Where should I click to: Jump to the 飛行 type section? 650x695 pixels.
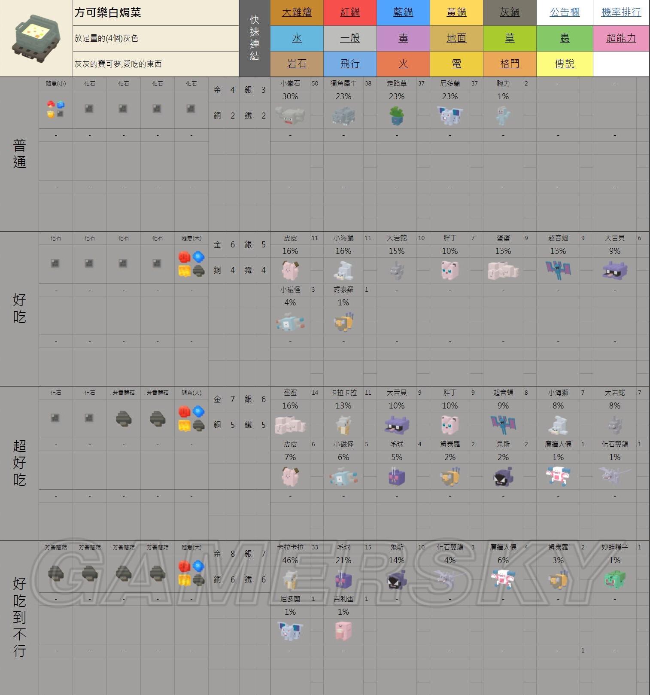click(x=350, y=64)
